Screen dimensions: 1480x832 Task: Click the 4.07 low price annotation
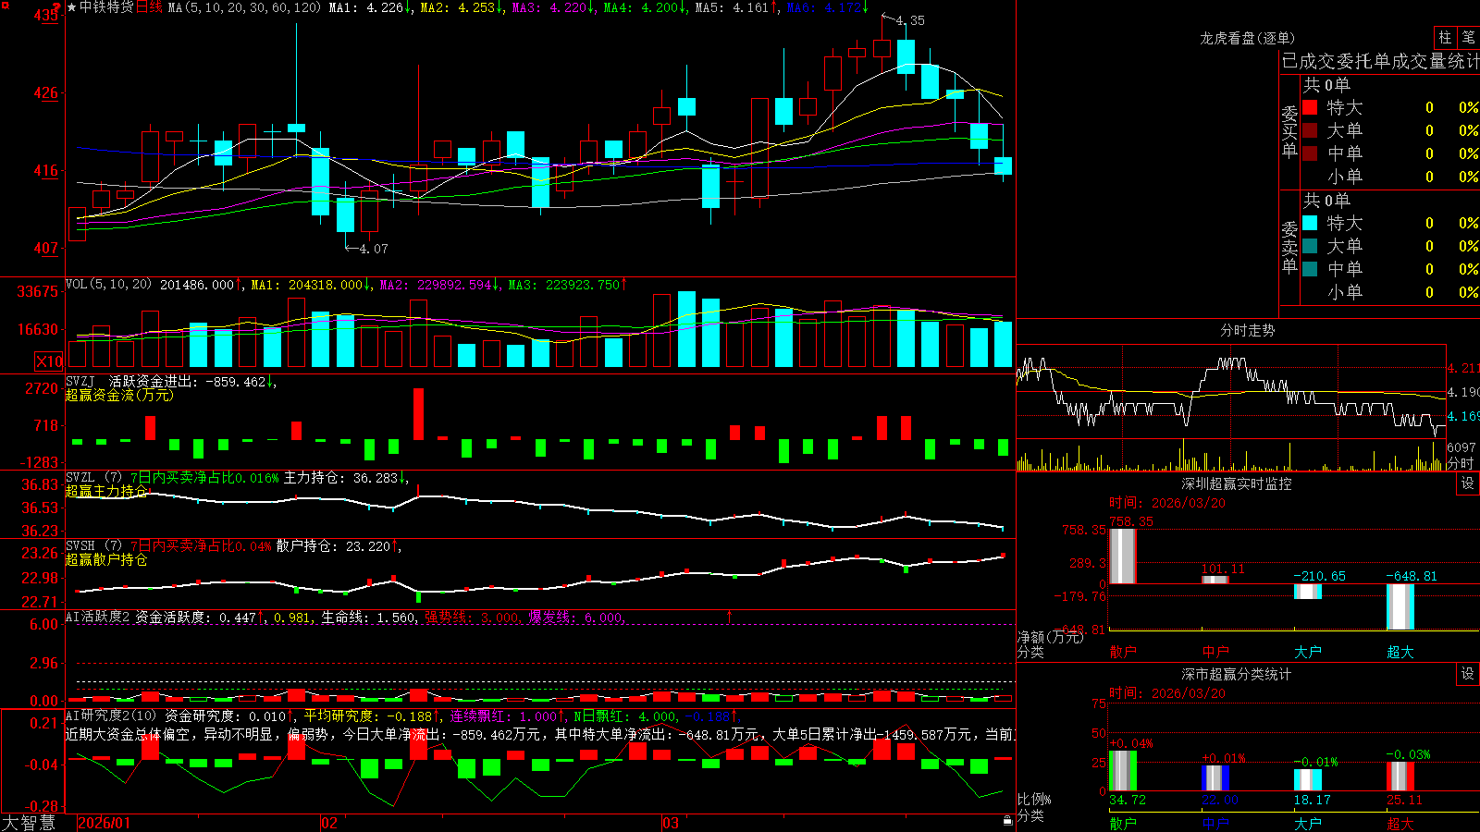(374, 249)
